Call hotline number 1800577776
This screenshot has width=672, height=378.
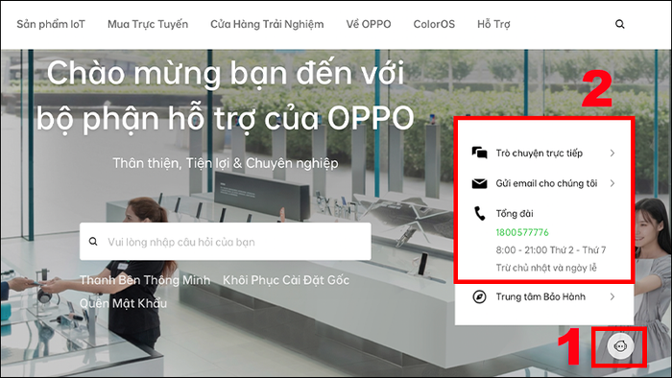coord(522,232)
